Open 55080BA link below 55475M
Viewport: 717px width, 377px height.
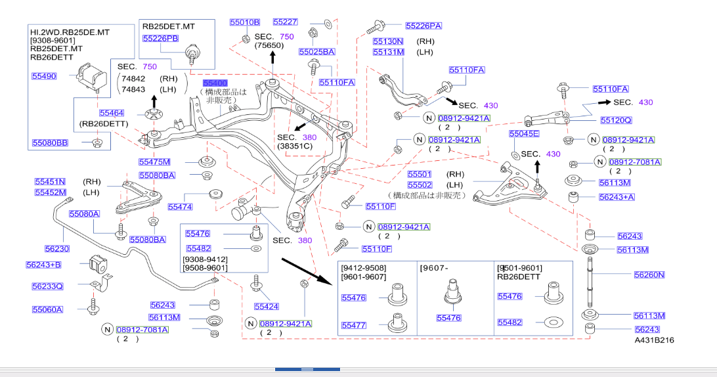157,175
